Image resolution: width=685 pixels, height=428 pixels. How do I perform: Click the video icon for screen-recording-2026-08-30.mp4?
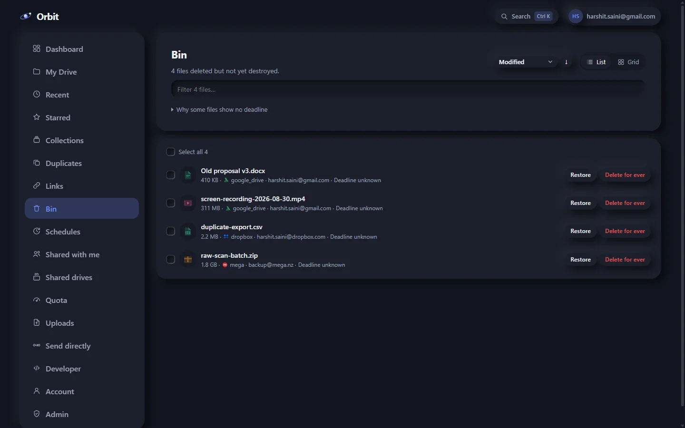[x=188, y=203]
